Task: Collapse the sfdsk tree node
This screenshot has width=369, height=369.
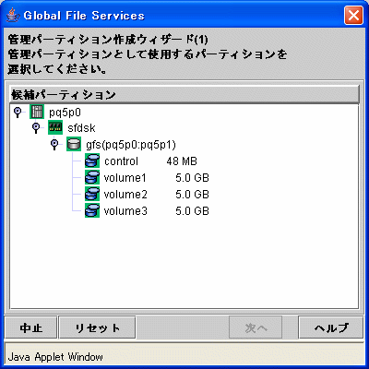Action: tap(36, 127)
